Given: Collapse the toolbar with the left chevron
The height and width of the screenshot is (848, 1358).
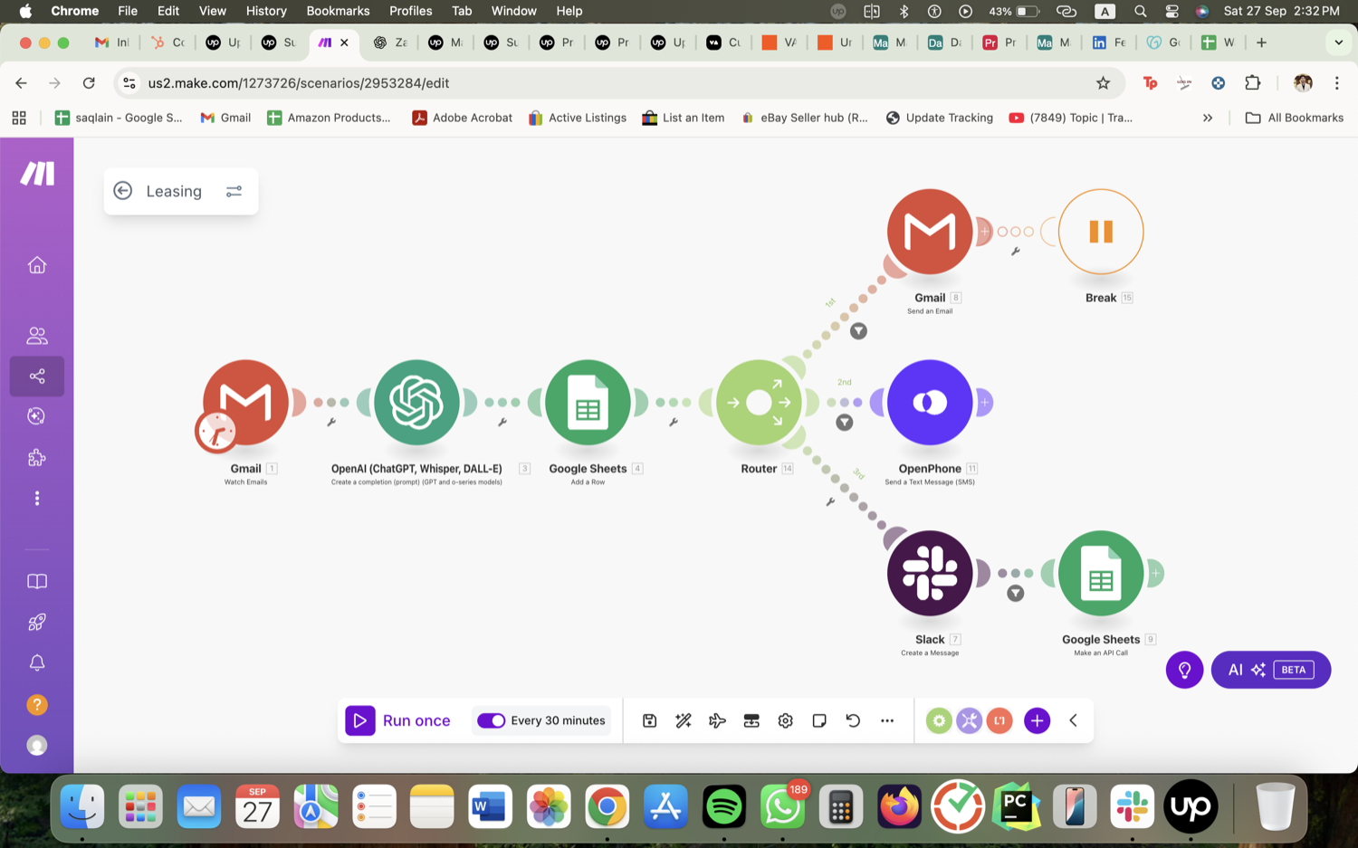Looking at the screenshot, I should pyautogui.click(x=1073, y=720).
